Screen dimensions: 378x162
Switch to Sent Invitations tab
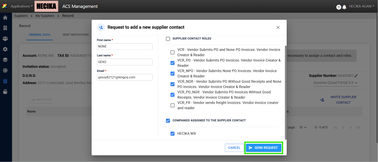pyautogui.click(x=76, y=35)
